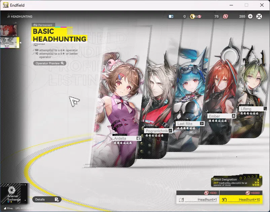The height and width of the screenshot is (212, 270).
Task: Select the Last Rite operator card
Action: 188,100
